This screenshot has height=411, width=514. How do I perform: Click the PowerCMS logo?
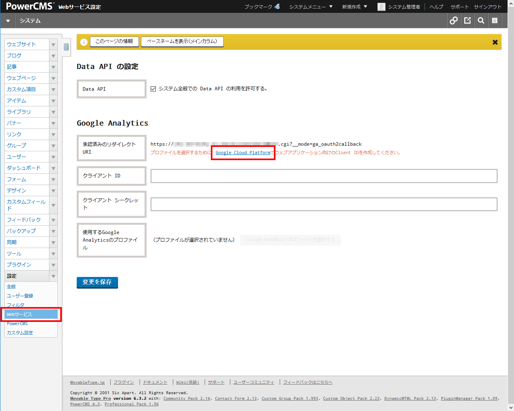click(30, 6)
